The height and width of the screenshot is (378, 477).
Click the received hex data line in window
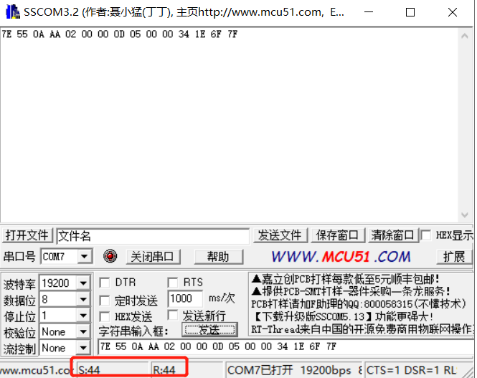pyautogui.click(x=119, y=34)
